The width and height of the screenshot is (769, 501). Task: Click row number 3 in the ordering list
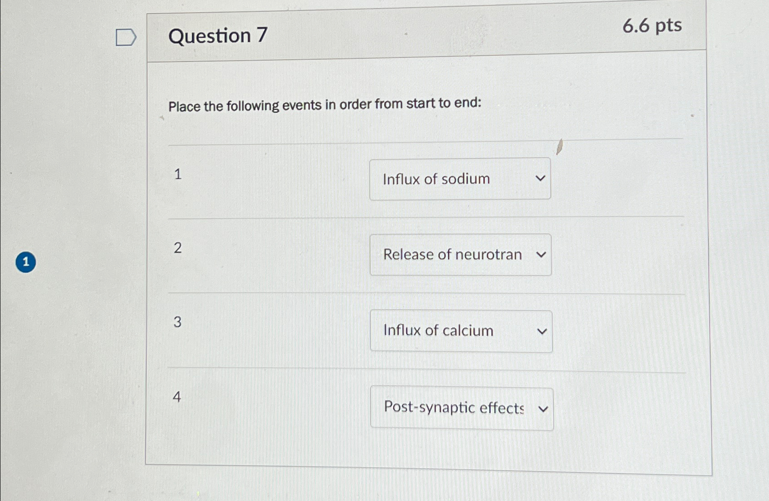(178, 322)
